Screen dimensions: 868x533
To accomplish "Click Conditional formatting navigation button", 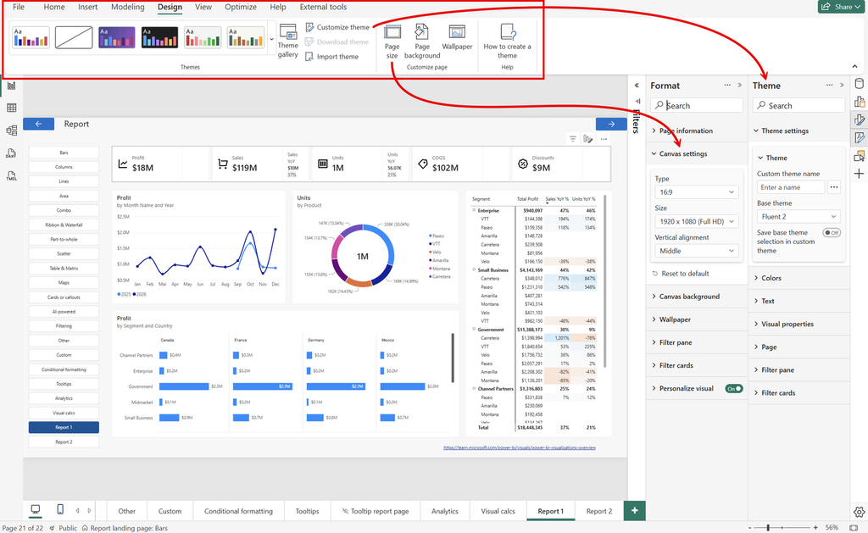I will click(x=64, y=369).
